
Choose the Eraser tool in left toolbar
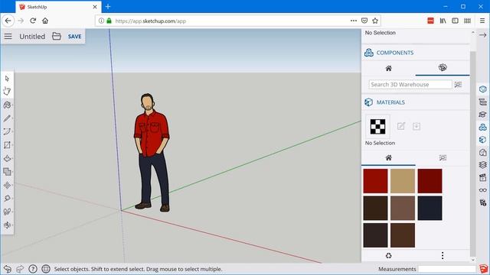tap(7, 91)
